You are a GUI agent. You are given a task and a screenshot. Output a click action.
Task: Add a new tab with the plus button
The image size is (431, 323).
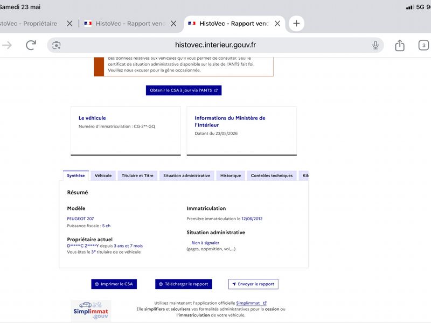tap(296, 23)
